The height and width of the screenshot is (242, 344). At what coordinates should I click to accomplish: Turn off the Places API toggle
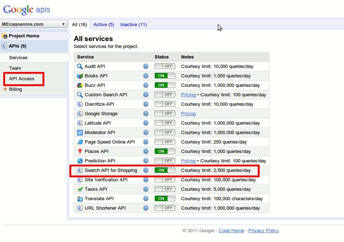165,151
